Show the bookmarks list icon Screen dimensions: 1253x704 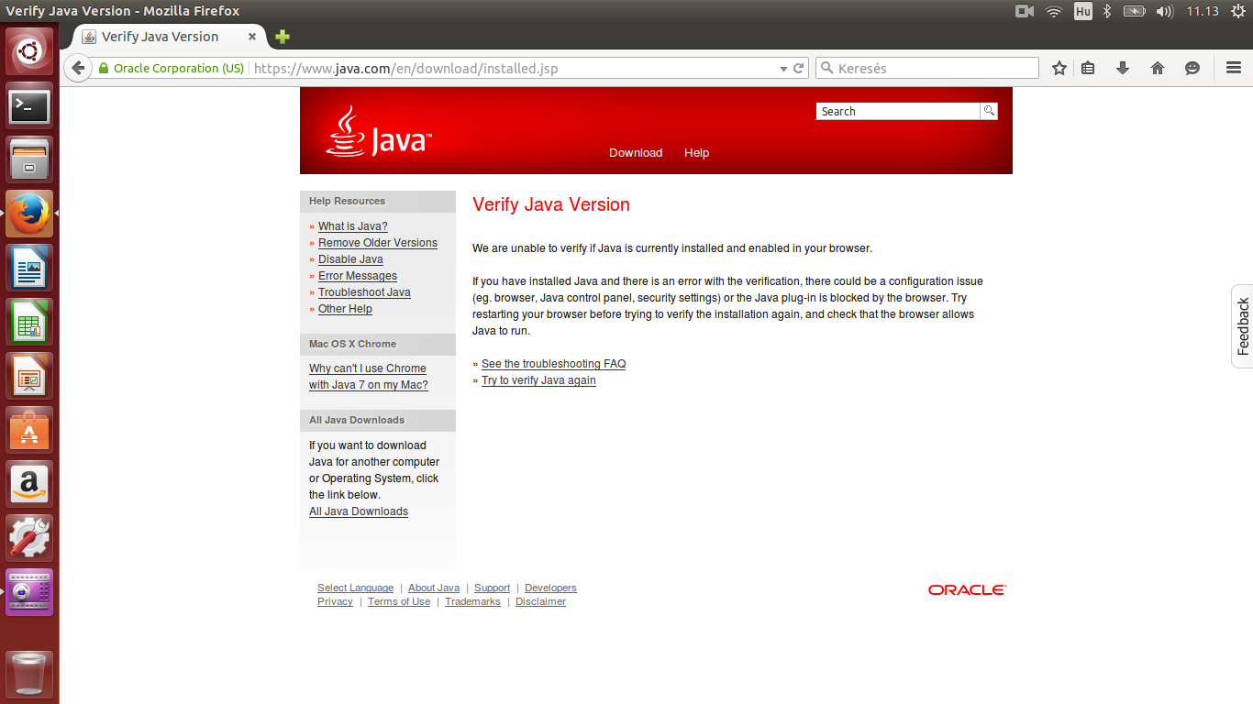coord(1089,68)
